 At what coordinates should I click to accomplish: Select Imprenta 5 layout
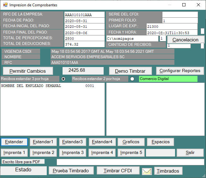click(131, 153)
